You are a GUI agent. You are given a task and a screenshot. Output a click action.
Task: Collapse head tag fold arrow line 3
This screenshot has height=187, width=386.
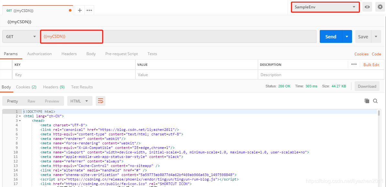point(20,121)
